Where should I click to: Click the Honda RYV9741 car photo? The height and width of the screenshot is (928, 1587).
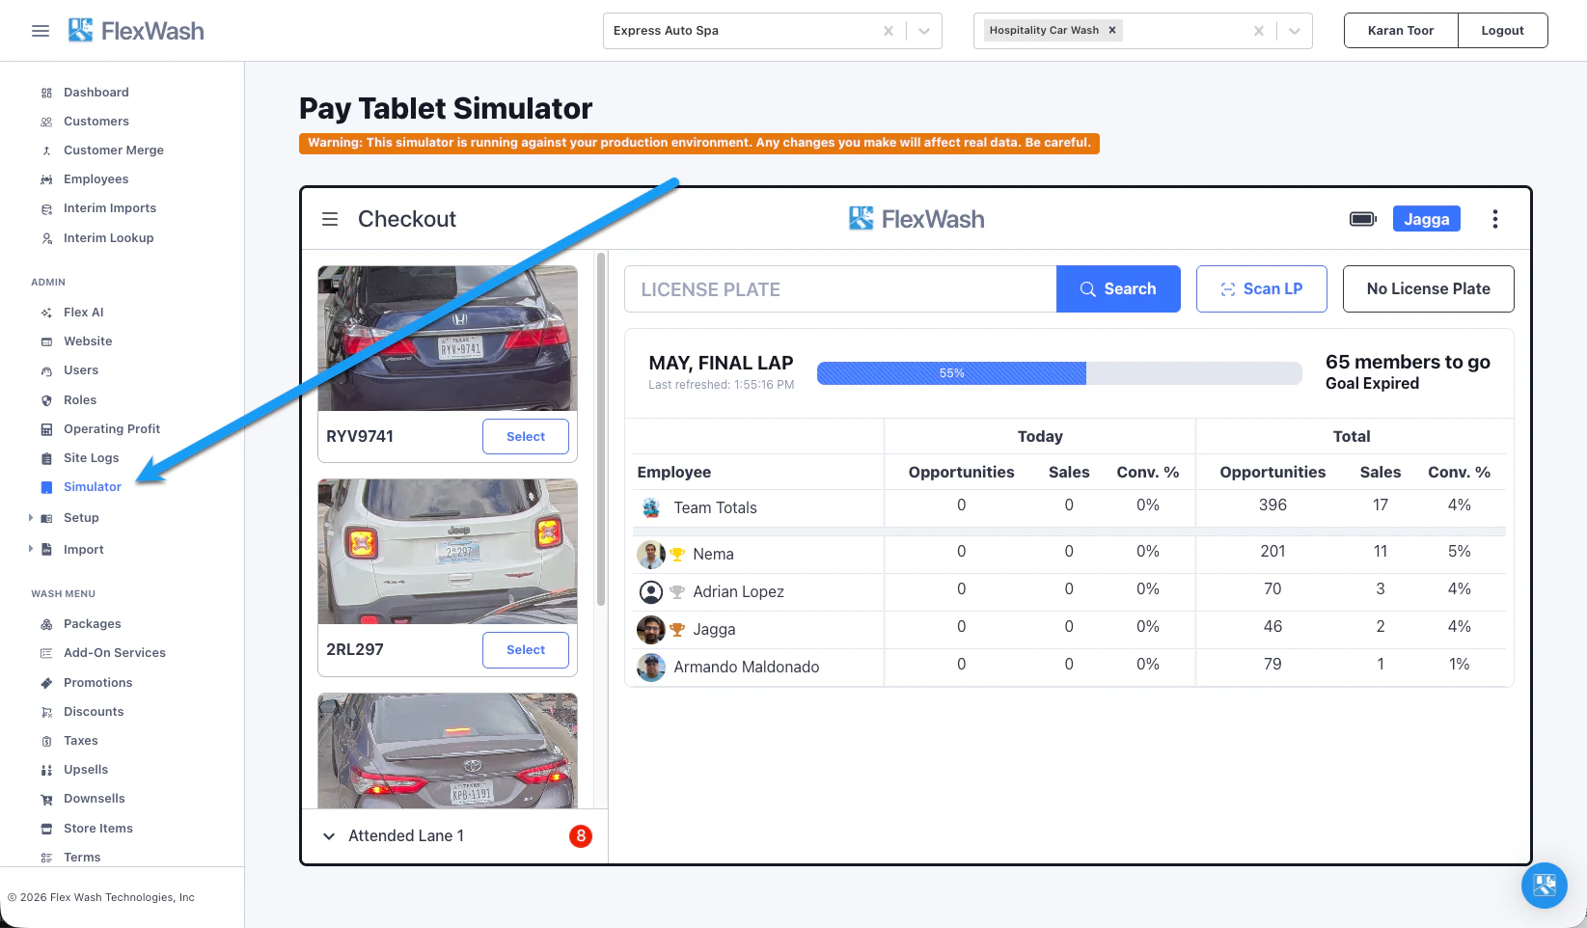[x=448, y=338]
